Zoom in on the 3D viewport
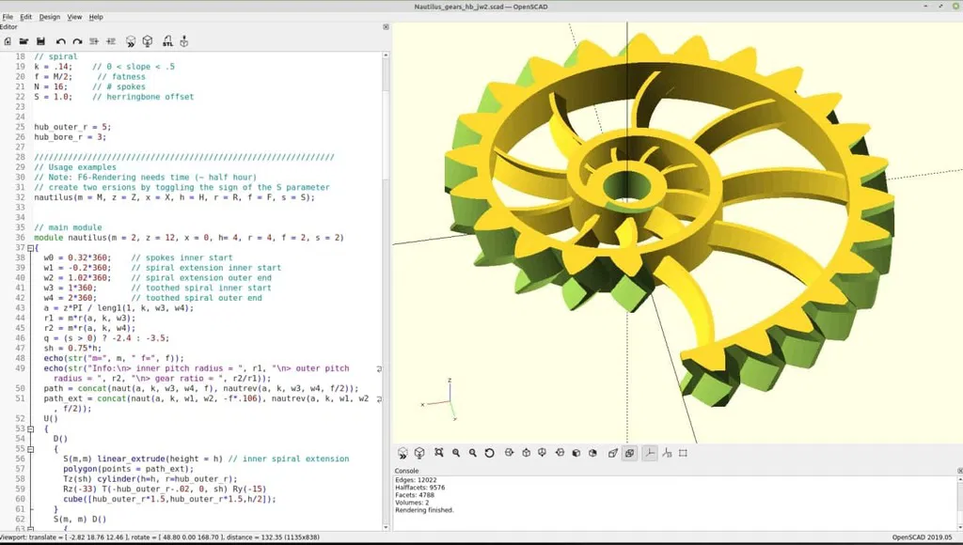This screenshot has width=963, height=545. pyautogui.click(x=454, y=453)
